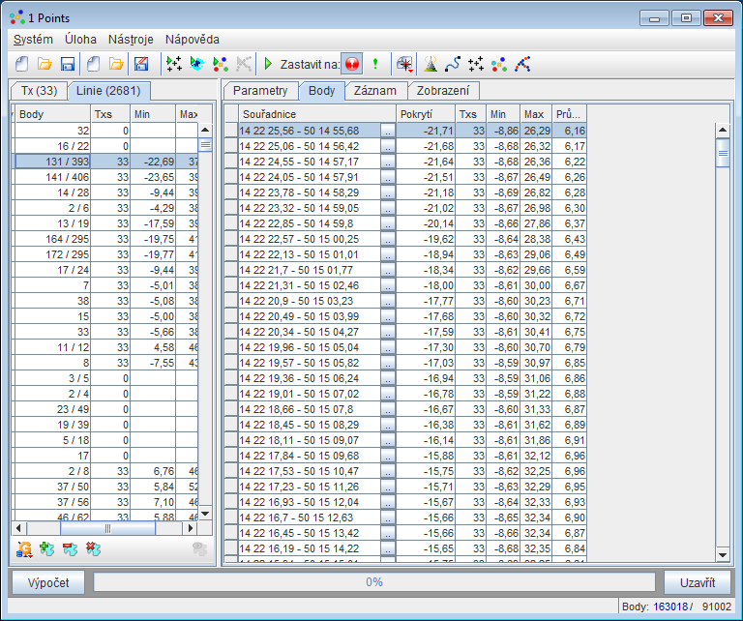Switch to the Tx (33) tab
743x621 pixels.
click(x=39, y=91)
